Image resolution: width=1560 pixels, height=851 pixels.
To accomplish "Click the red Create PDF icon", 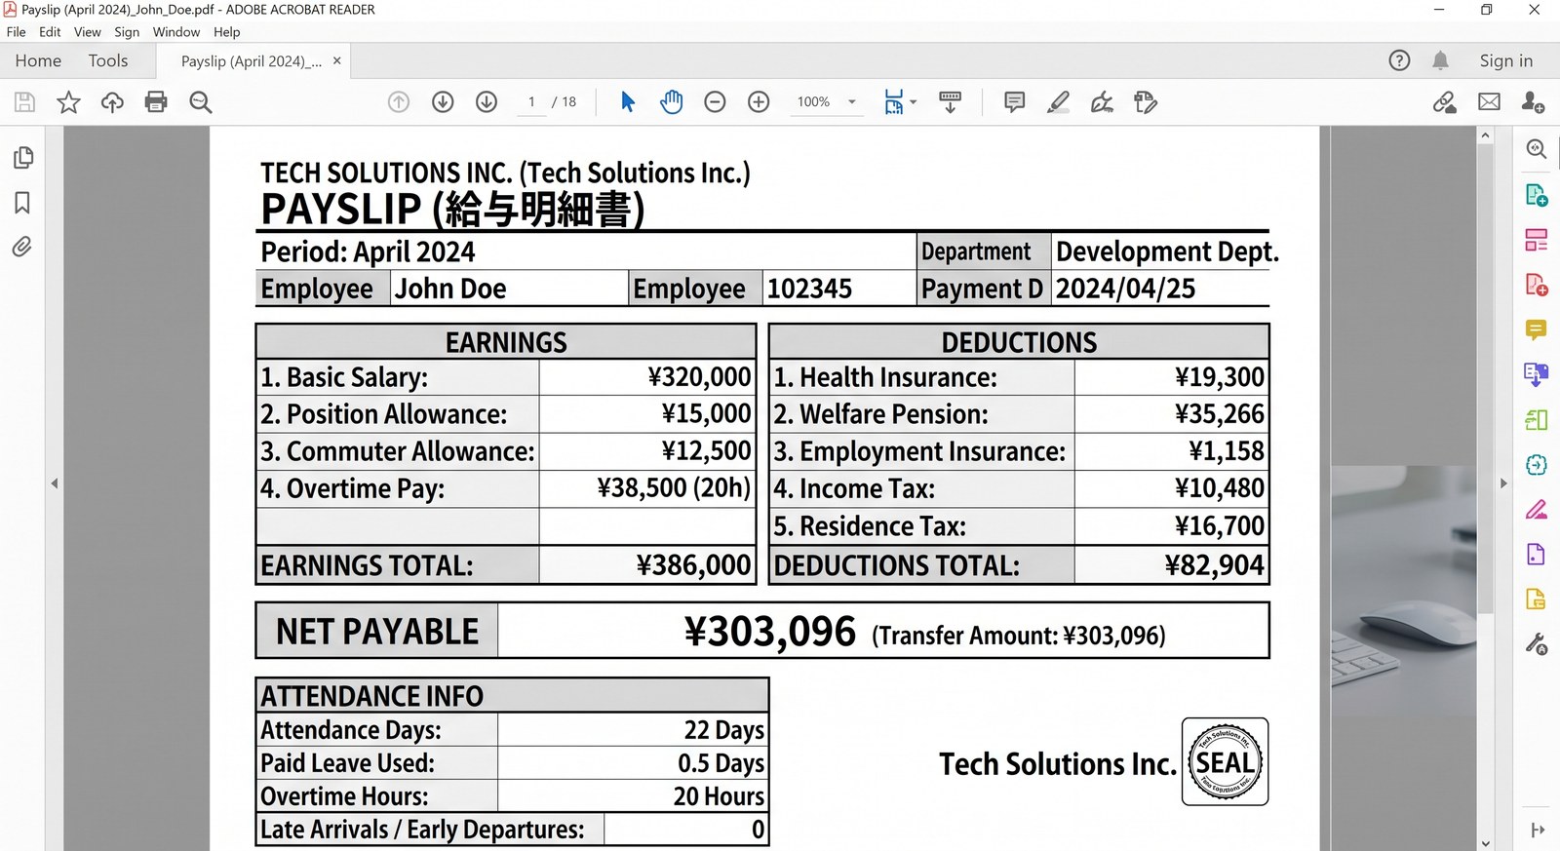I will coord(1537,285).
